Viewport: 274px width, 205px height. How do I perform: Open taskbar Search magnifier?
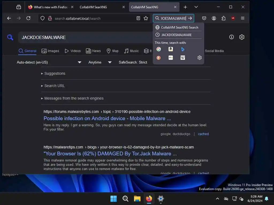125,199
